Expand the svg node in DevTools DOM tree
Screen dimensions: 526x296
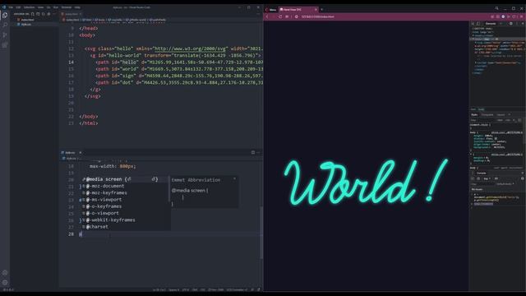(475, 43)
